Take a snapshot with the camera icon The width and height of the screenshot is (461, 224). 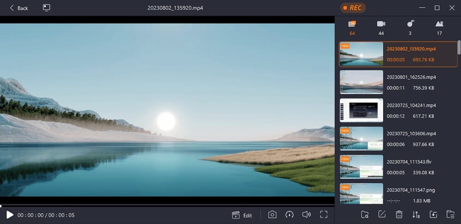click(x=272, y=215)
